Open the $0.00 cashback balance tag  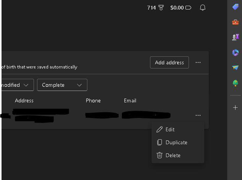click(181, 8)
